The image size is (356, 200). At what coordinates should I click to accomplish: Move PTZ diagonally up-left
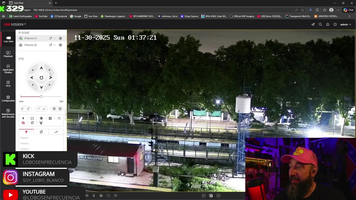[33, 70]
